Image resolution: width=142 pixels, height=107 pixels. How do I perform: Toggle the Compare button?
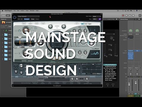(x=27, y=19)
